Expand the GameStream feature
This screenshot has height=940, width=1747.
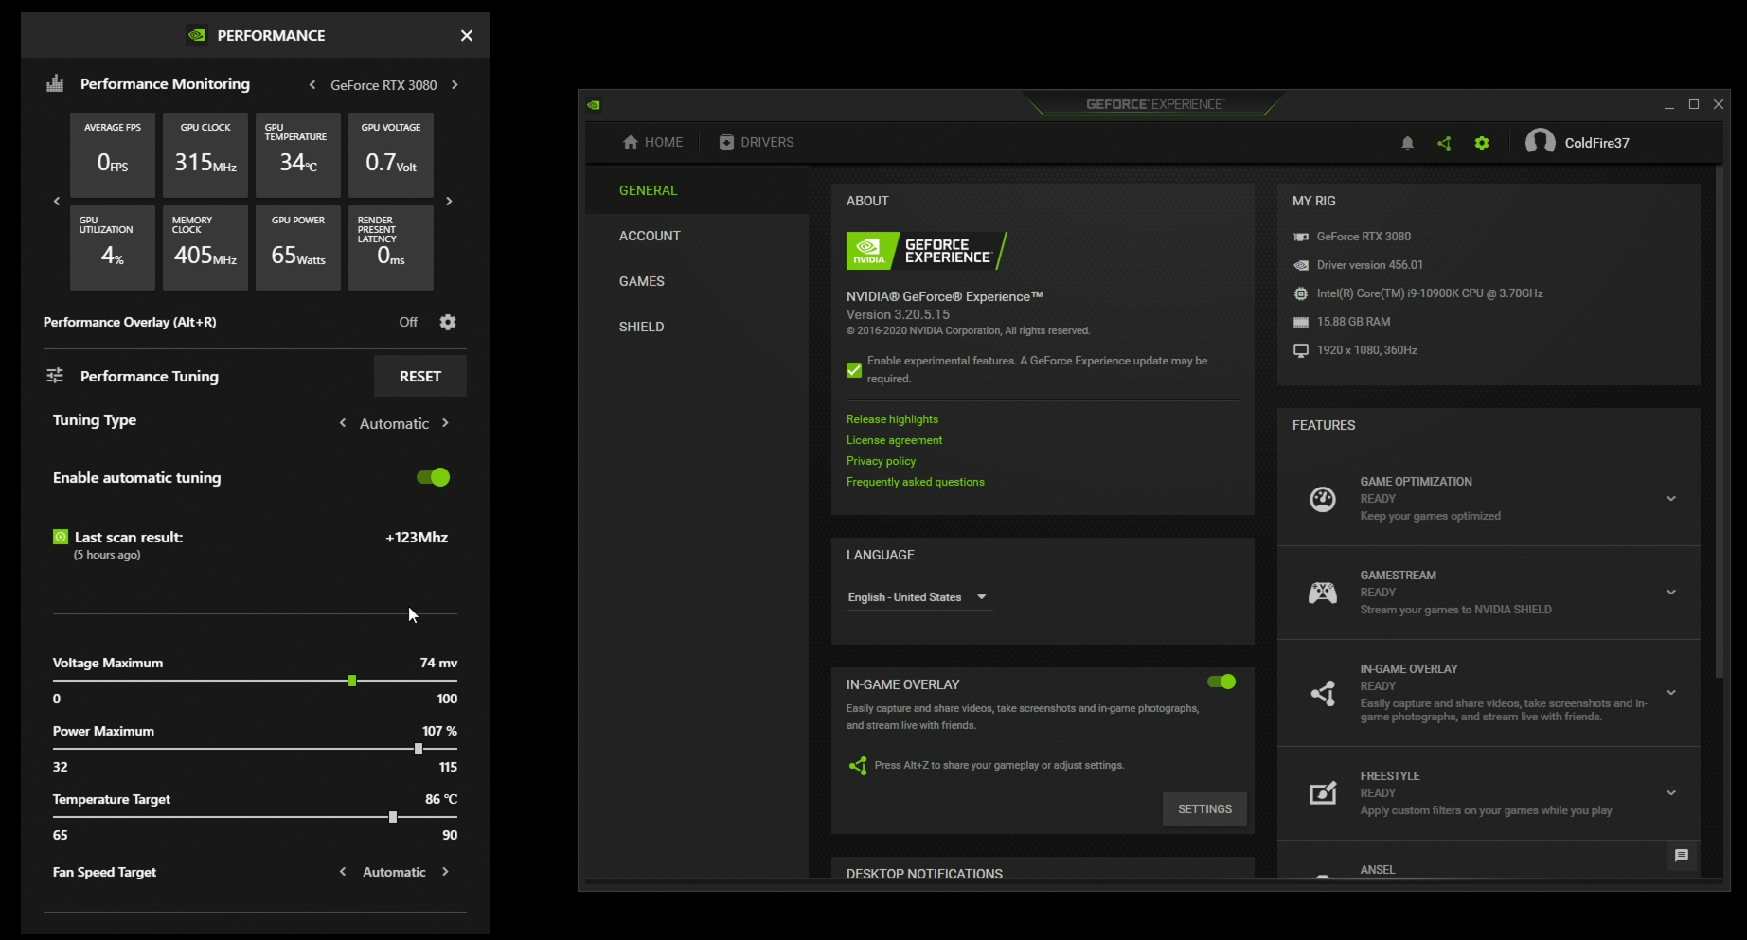coord(1671,593)
